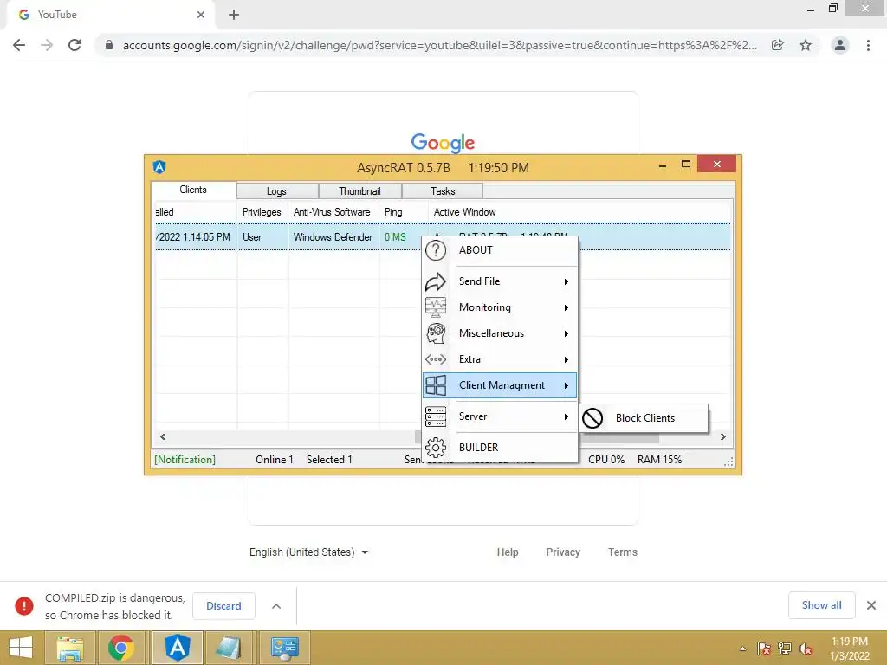Switch to Logs tab
Screen dimensions: 887x665
click(276, 191)
